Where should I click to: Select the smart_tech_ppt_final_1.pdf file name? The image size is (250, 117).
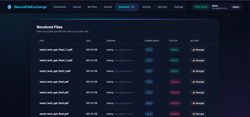[55, 71]
